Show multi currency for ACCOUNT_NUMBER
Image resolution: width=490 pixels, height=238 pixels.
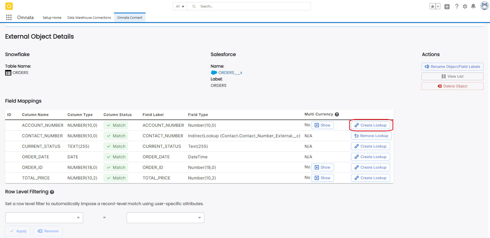pos(322,125)
